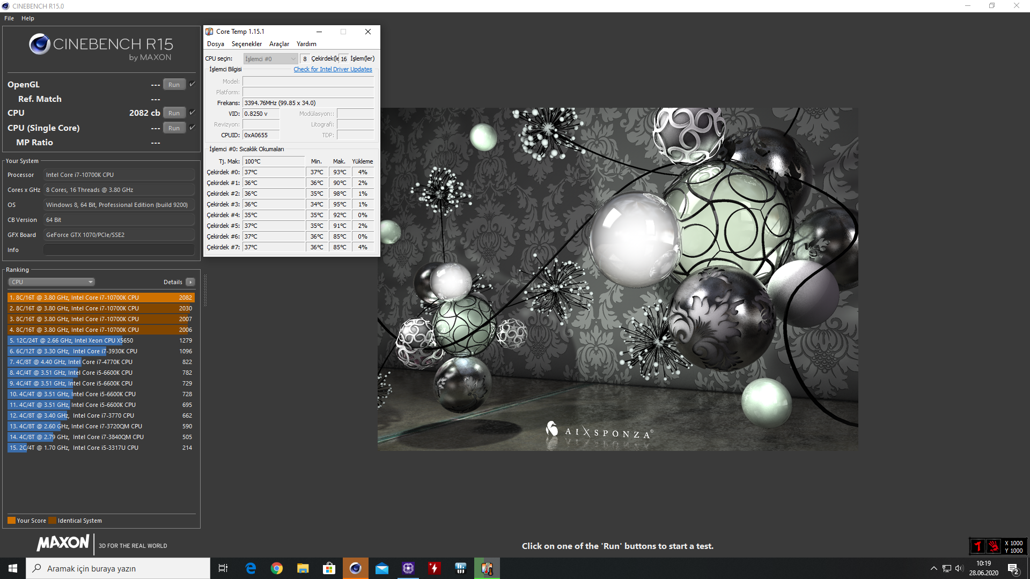The width and height of the screenshot is (1030, 579).
Task: Select ranking entry 12 Core i7-3770
Action: click(101, 415)
